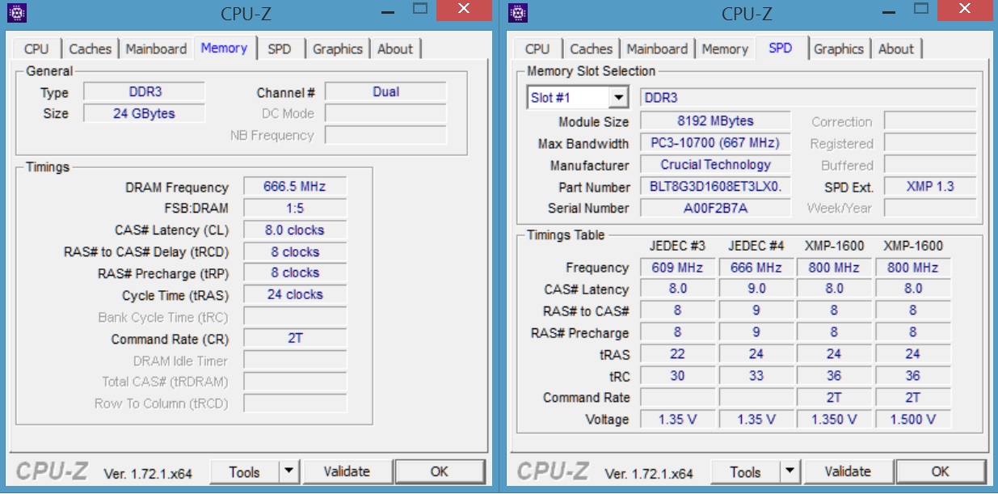Image resolution: width=998 pixels, height=494 pixels.
Task: Select the SPD tab in right window
Action: (x=781, y=48)
